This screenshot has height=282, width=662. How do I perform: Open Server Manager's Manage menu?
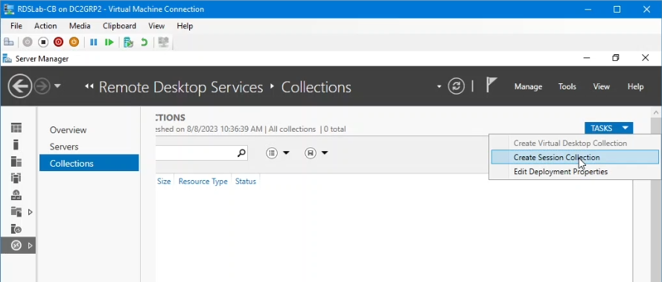click(528, 86)
